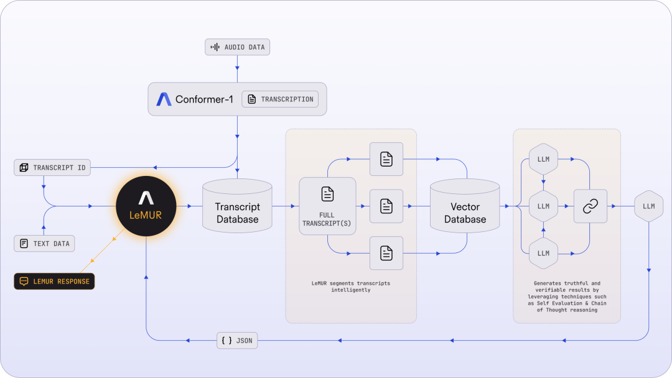Click the JSON badge with curly braces
The height and width of the screenshot is (378, 672).
click(x=237, y=340)
